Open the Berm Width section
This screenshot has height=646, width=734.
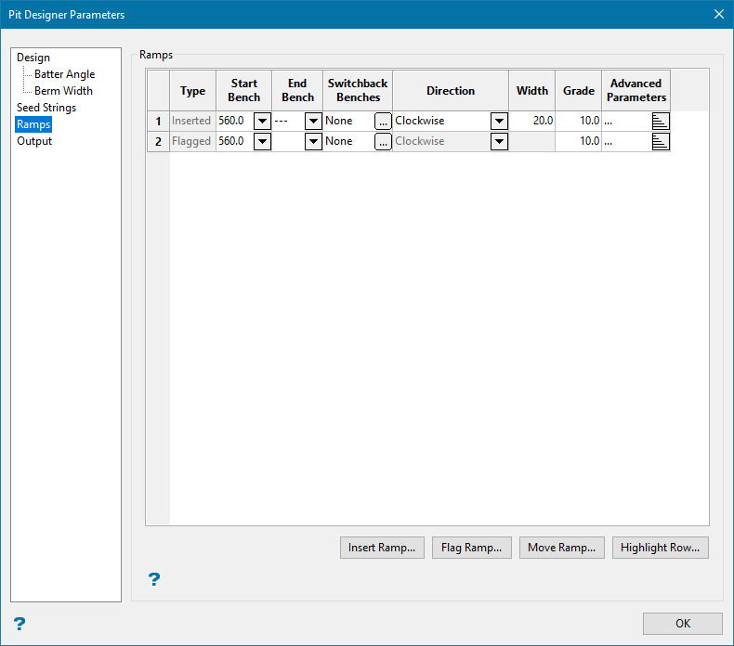click(x=63, y=91)
